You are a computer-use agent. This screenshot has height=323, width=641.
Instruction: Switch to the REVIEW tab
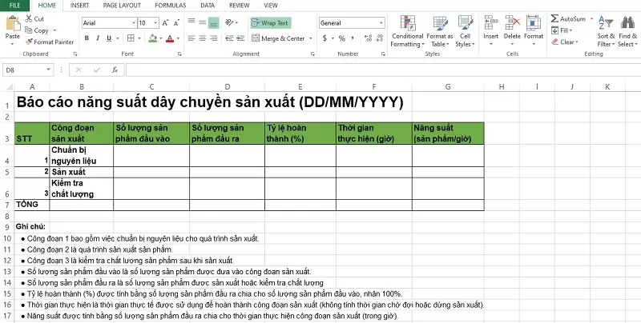coord(239,6)
